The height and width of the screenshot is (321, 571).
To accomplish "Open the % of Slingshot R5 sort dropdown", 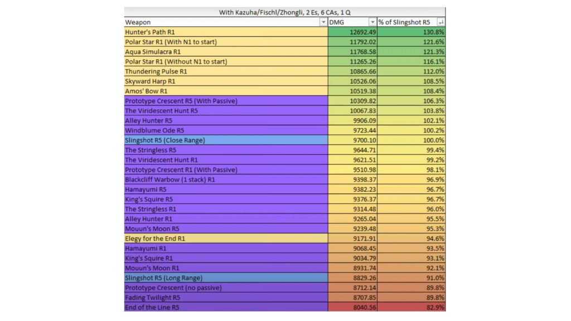I will pos(441,22).
